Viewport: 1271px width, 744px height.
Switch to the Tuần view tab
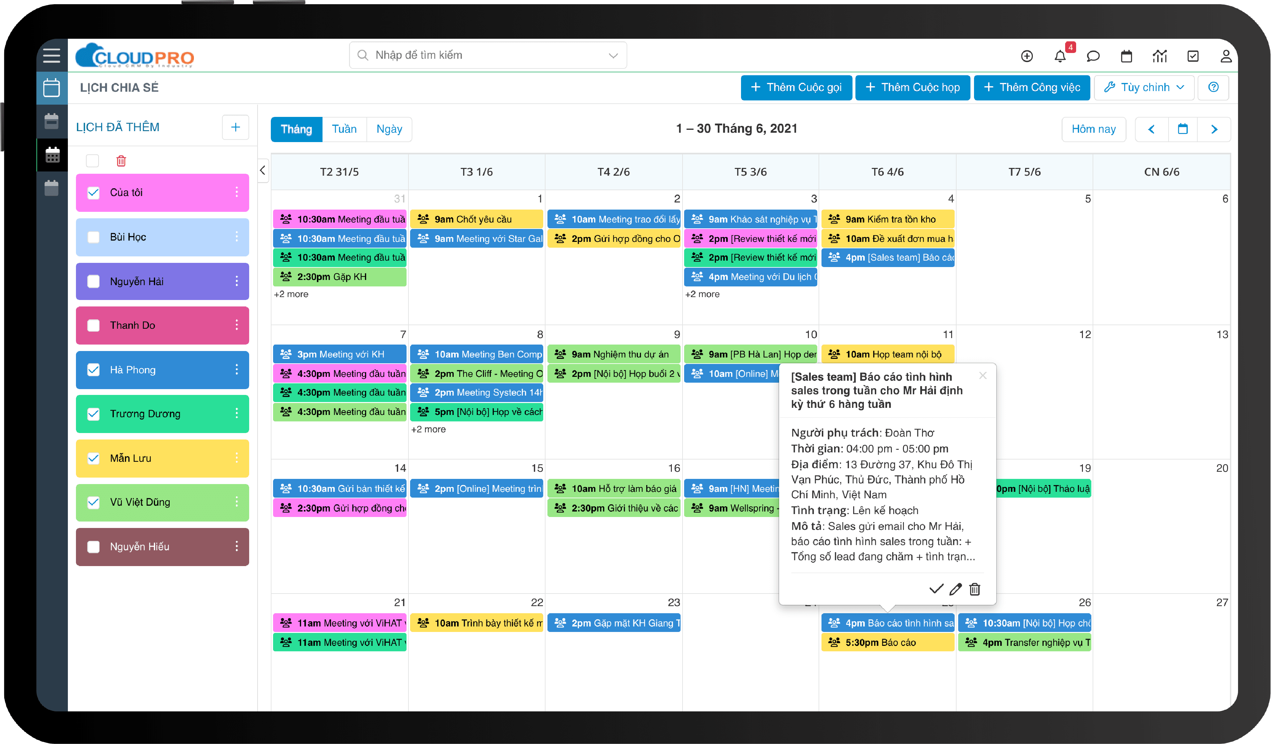click(x=344, y=129)
